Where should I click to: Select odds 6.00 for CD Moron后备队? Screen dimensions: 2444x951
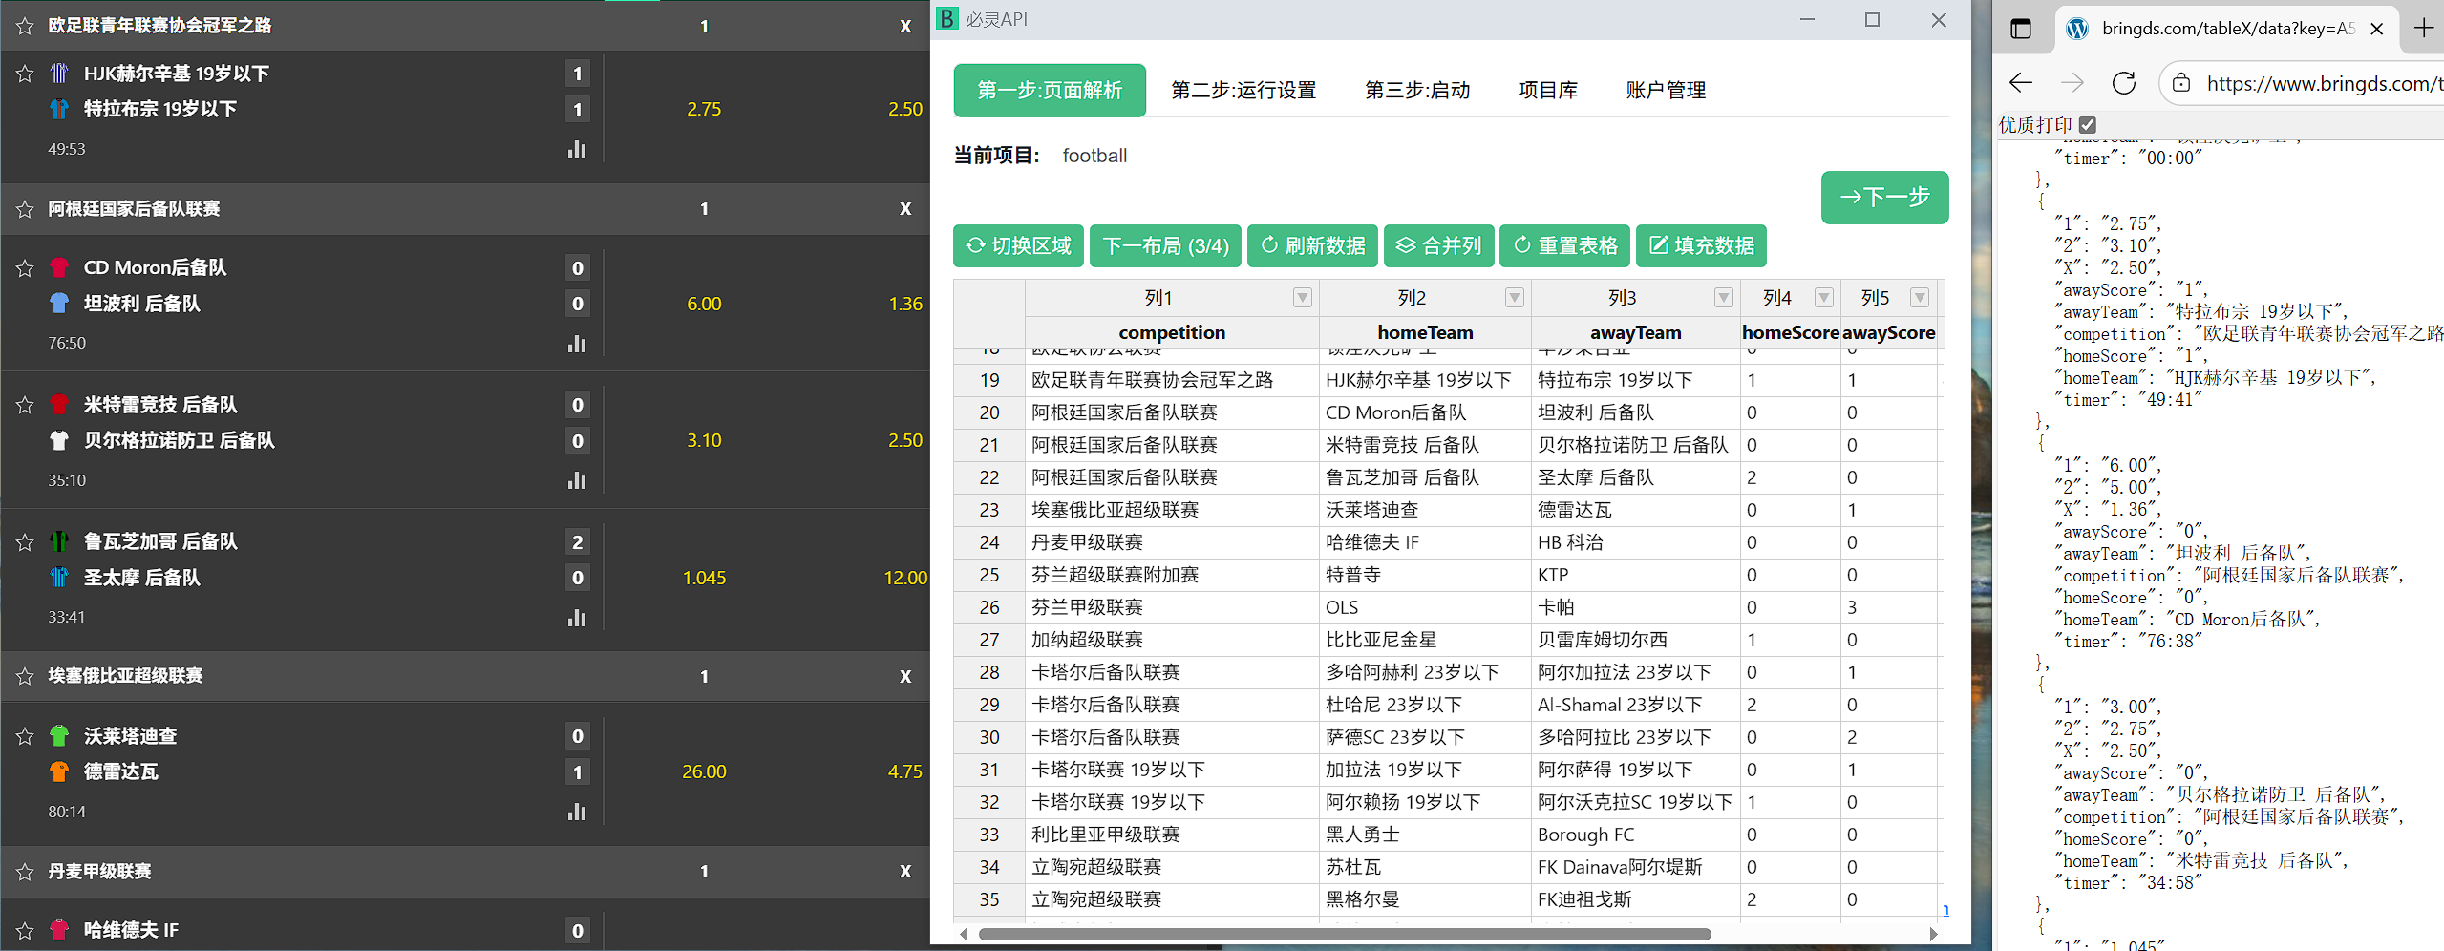(704, 304)
